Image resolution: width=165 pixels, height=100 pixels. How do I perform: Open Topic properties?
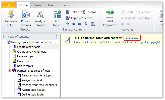click(79, 18)
